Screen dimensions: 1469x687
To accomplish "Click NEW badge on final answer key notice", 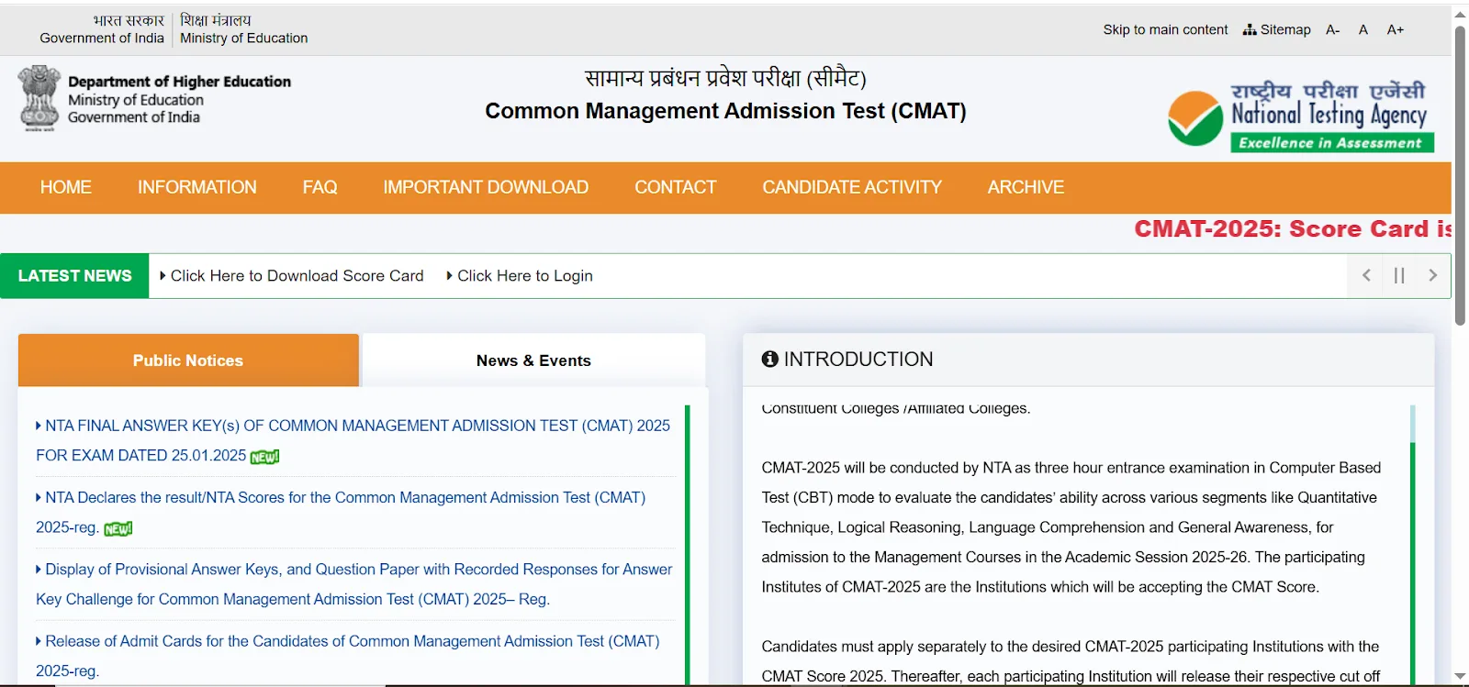I will [264, 457].
